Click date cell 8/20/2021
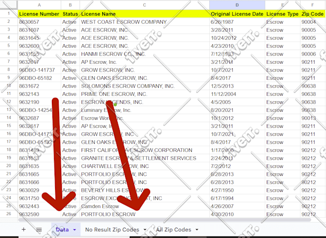Image resolution: width=326 pixels, height=238 pixels. point(237,110)
